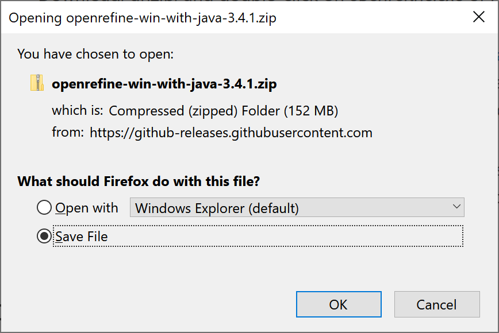Select the Save File radio button
499x333 pixels.
pyautogui.click(x=44, y=236)
